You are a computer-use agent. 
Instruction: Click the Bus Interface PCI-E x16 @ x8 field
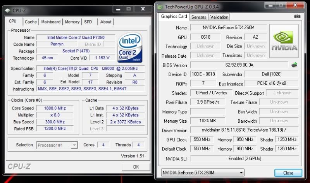coord(272,83)
